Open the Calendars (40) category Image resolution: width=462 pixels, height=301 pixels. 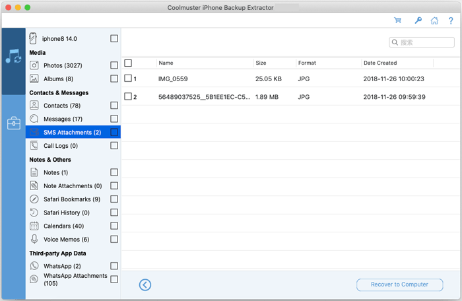click(x=63, y=226)
